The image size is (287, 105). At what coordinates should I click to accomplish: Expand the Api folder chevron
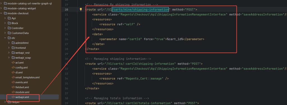(5, 18)
